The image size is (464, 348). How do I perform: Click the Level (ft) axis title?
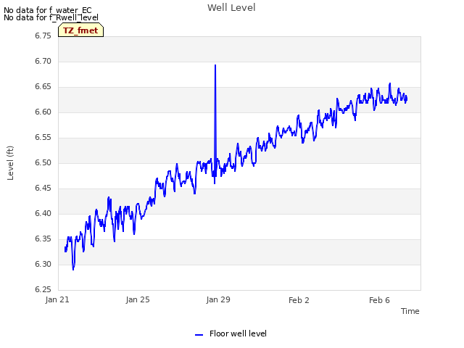(x=10, y=162)
